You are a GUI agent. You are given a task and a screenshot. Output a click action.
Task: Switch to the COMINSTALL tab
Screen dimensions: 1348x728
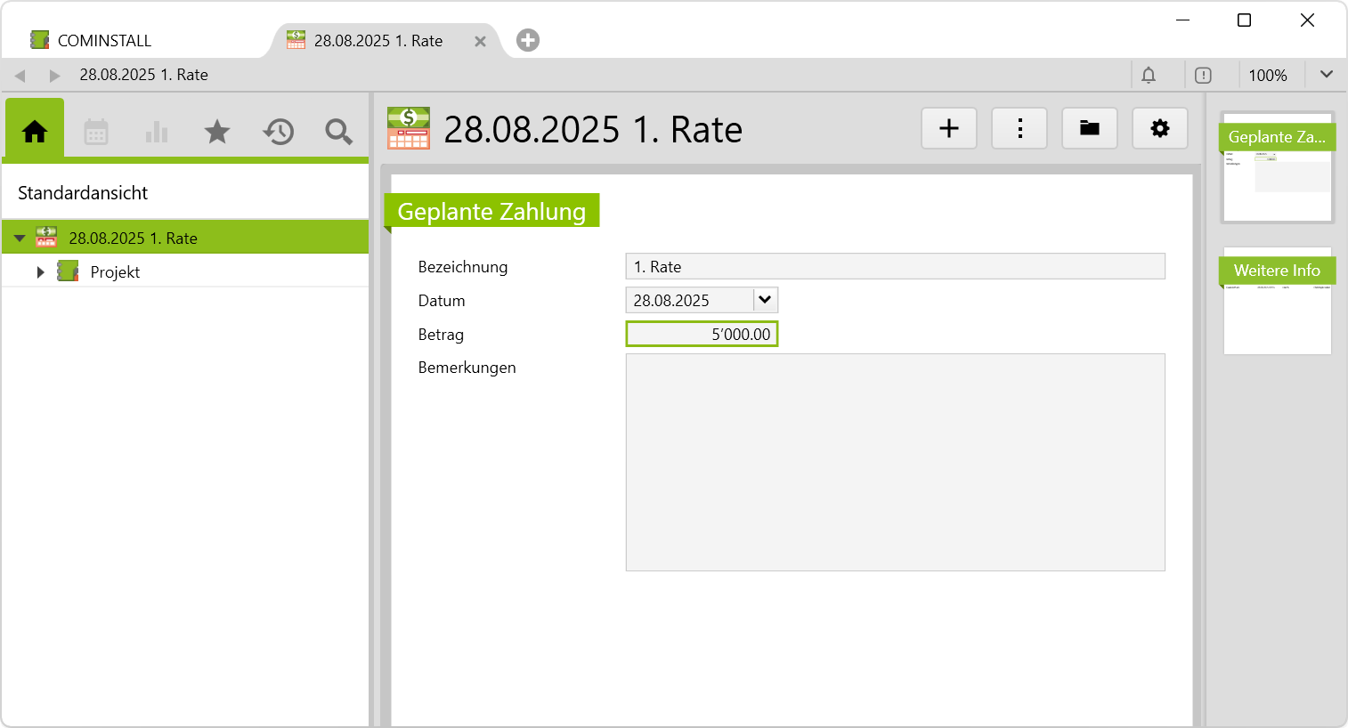coord(104,41)
